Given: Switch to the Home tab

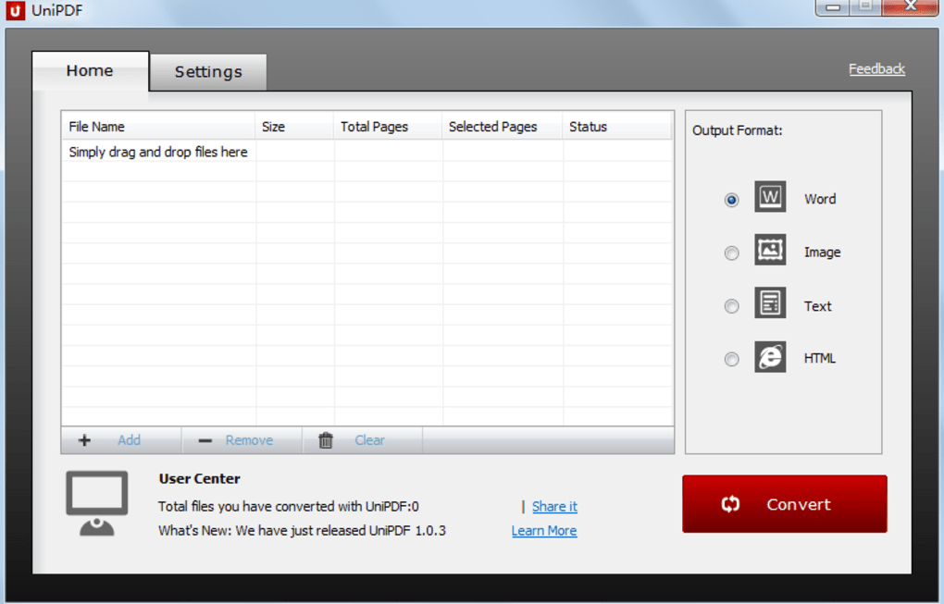Looking at the screenshot, I should [x=91, y=71].
